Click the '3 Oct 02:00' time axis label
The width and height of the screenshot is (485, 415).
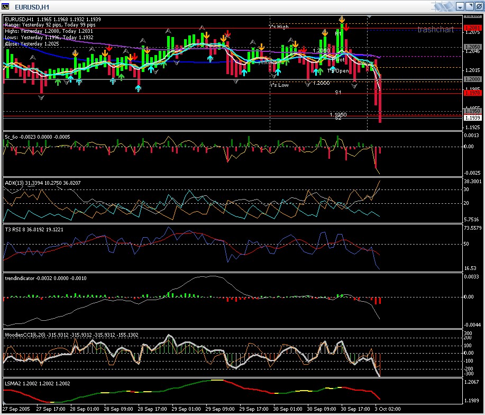[x=388, y=409]
